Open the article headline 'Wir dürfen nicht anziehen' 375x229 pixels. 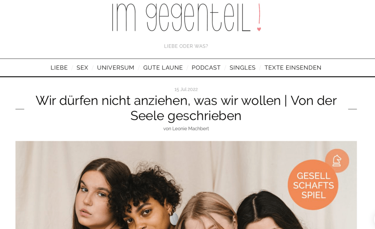pyautogui.click(x=186, y=108)
